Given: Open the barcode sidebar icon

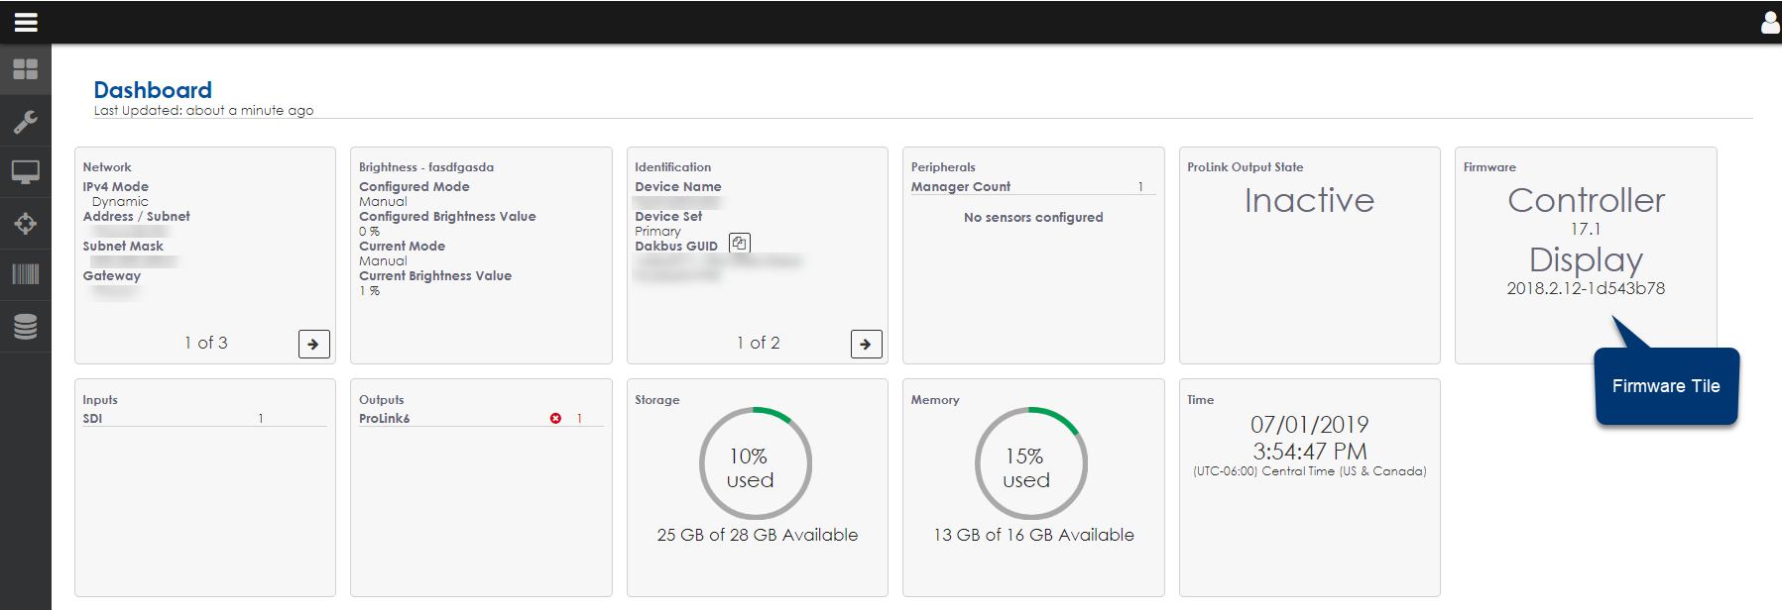Looking at the screenshot, I should (x=26, y=274).
